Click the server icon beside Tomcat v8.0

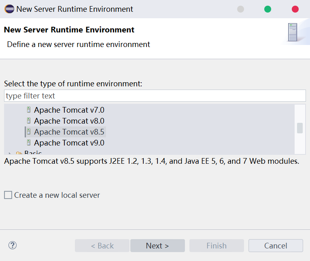click(x=29, y=121)
